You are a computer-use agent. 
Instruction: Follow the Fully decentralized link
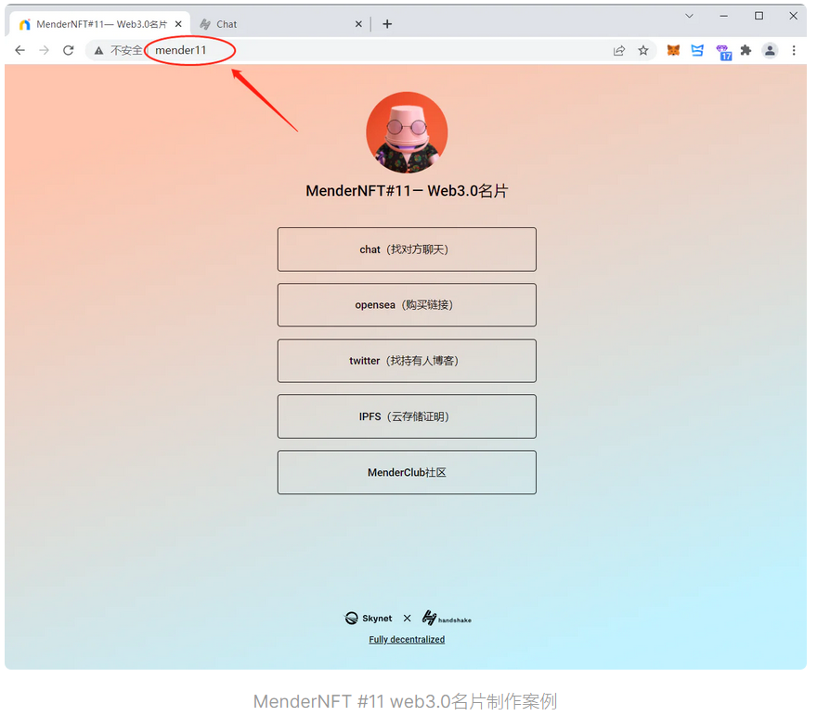click(407, 640)
